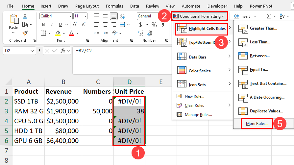Expand the Name Box dropdown arrow
The width and height of the screenshot is (294, 165).
click(32, 51)
